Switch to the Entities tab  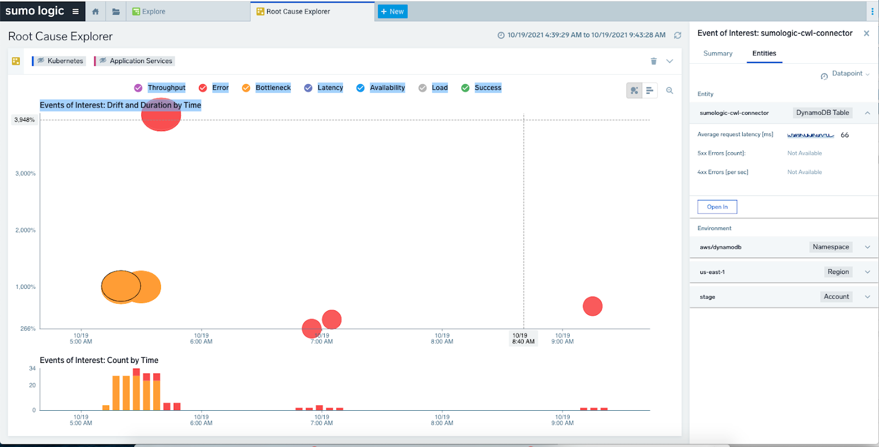tap(764, 53)
